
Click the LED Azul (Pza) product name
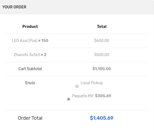coord(25,41)
